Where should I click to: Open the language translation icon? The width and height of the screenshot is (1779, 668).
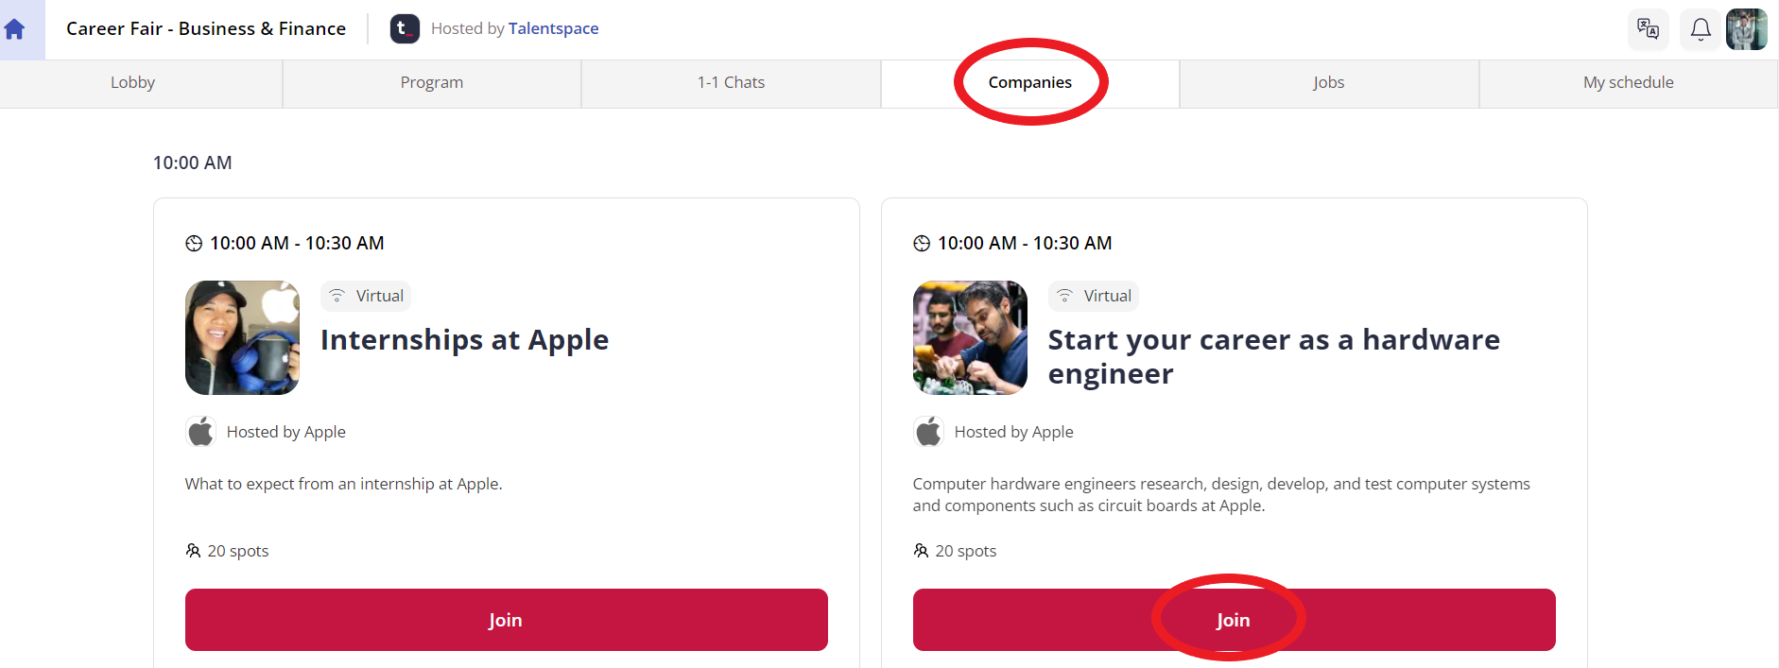1648,29
